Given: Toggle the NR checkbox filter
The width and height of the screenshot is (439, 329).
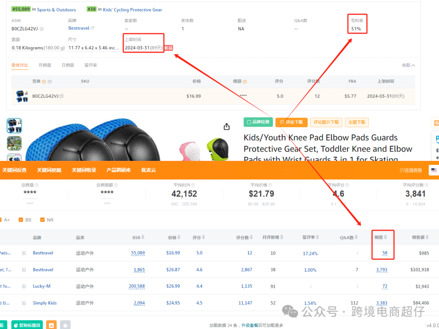Looking at the screenshot, I should 42,220.
